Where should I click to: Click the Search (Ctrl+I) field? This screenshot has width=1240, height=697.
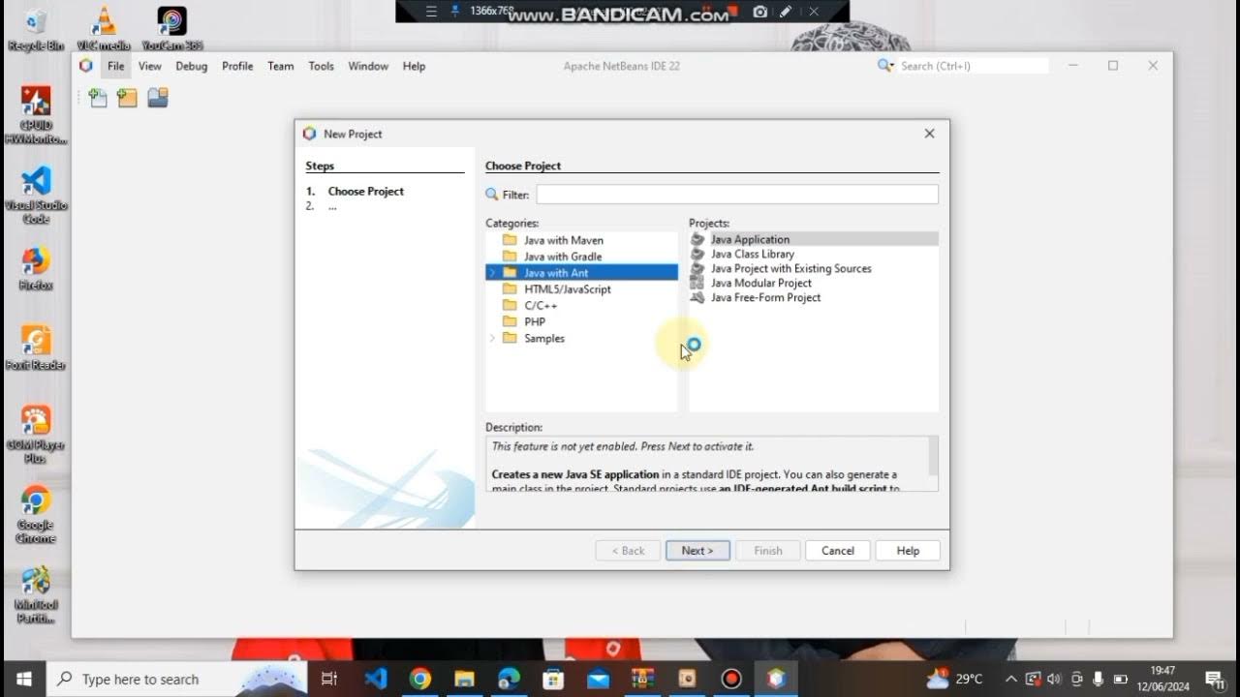coord(974,66)
